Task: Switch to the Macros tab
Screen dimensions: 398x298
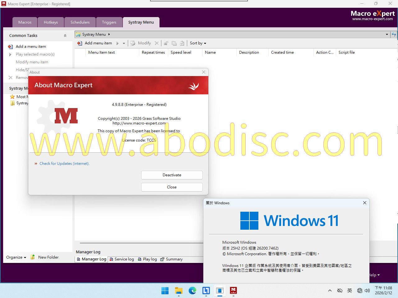Action: pos(25,22)
